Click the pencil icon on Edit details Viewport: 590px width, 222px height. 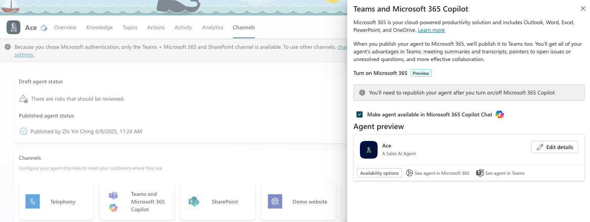[x=540, y=147]
